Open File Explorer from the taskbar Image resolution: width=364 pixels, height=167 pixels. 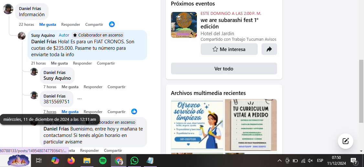(x=87, y=161)
